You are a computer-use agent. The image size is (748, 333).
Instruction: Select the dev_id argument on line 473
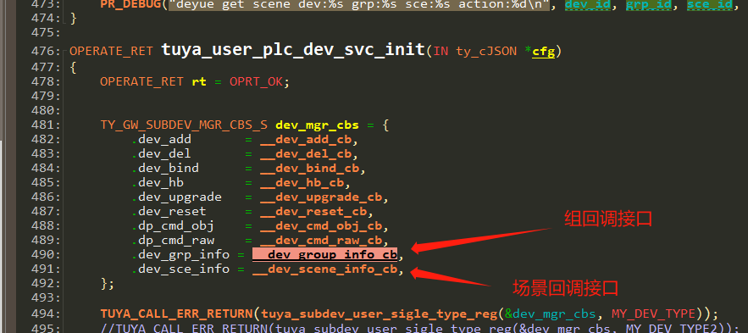click(587, 5)
